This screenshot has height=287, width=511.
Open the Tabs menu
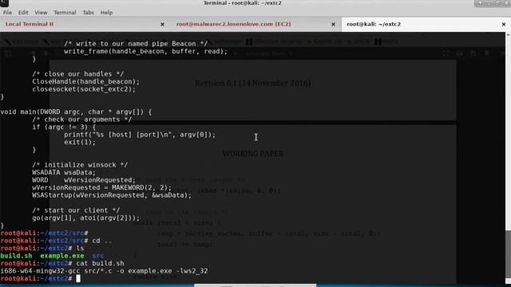coord(88,13)
